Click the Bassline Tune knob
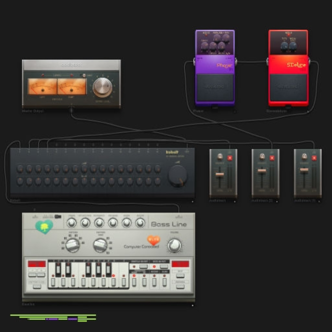Image resolution: width=332 pixels, height=332 pixels. pyautogui.click(x=71, y=223)
